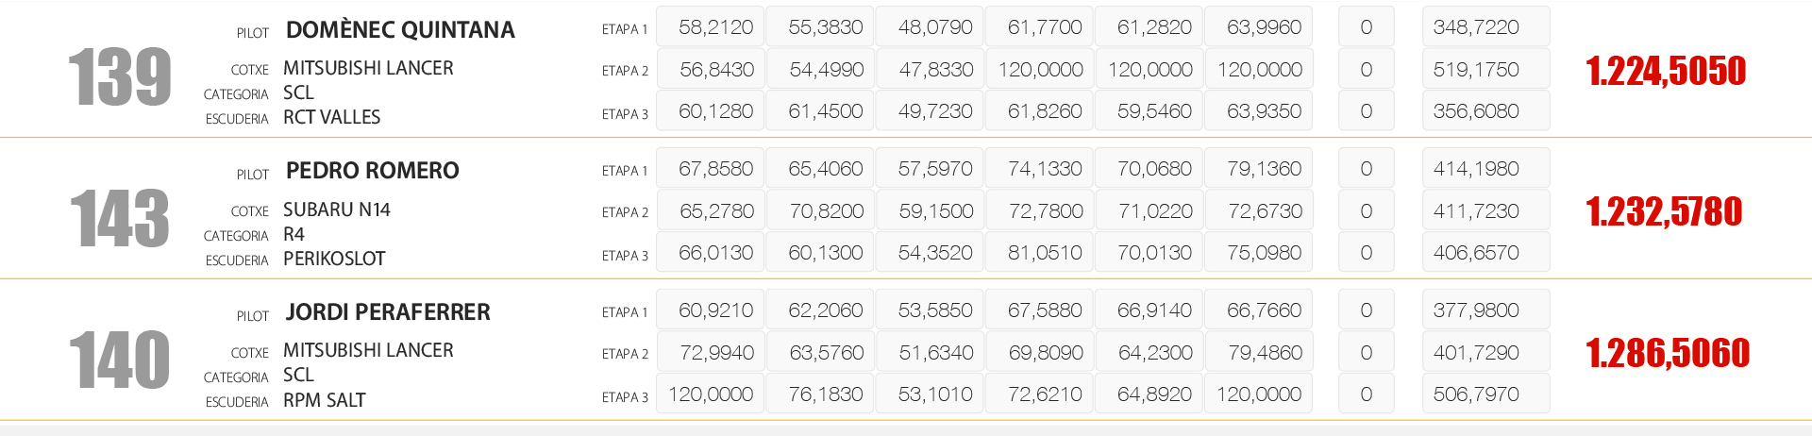Viewport: 1812px width, 436px height.
Task: Click stage total field 519,1750
Action: click(1476, 70)
